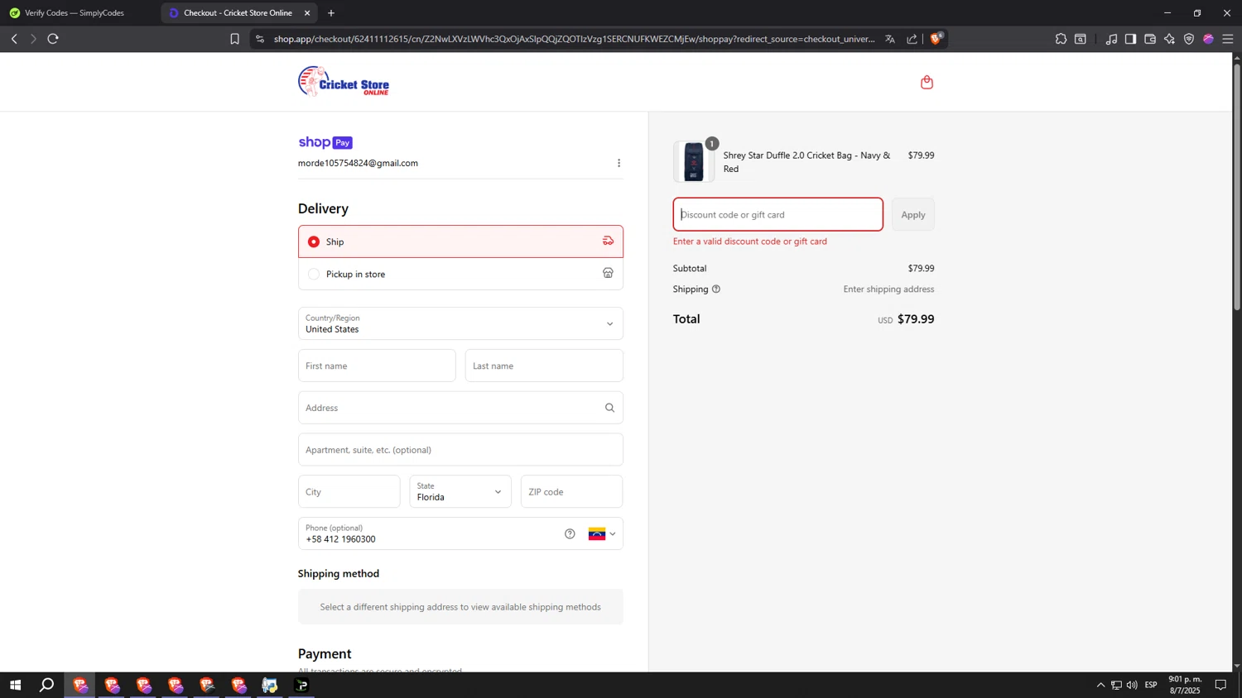Click the 'Enter a valid discount code' error
This screenshot has height=698, width=1242.
750,241
